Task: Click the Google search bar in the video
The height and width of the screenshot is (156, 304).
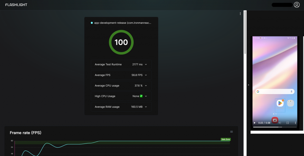Action: click(x=275, y=91)
